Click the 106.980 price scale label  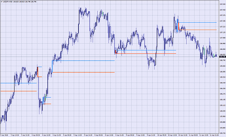pyautogui.click(x=222, y=43)
